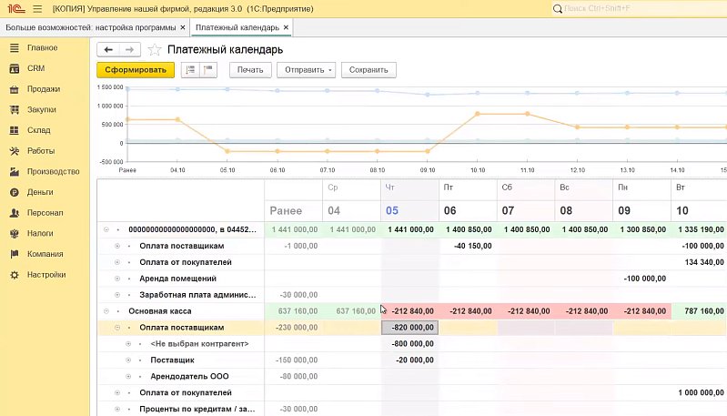The height and width of the screenshot is (416, 727).
Task: Open the CRM section icon
Action: 15,68
